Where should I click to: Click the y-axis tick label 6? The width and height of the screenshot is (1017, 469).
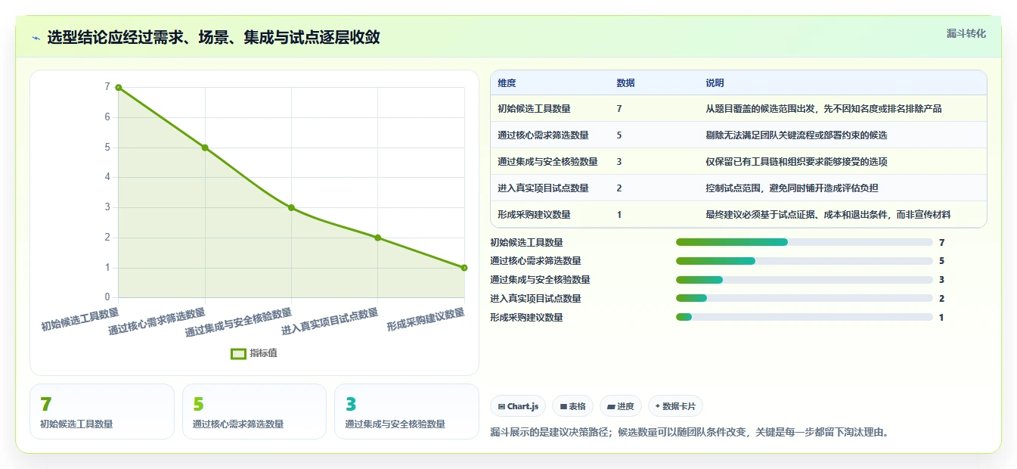107,117
